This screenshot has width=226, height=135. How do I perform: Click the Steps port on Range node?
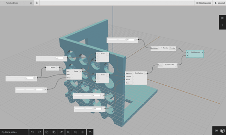click(68, 78)
